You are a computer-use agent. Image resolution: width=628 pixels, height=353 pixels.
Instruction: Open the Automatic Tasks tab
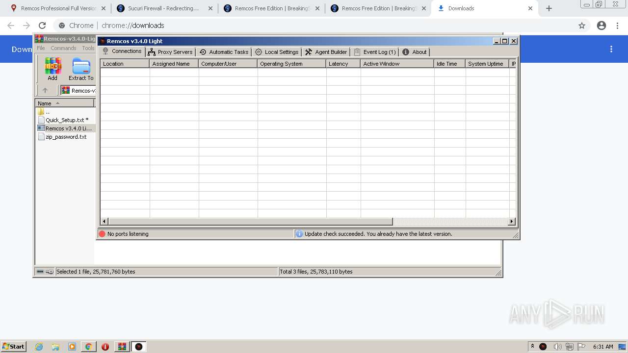tap(224, 52)
